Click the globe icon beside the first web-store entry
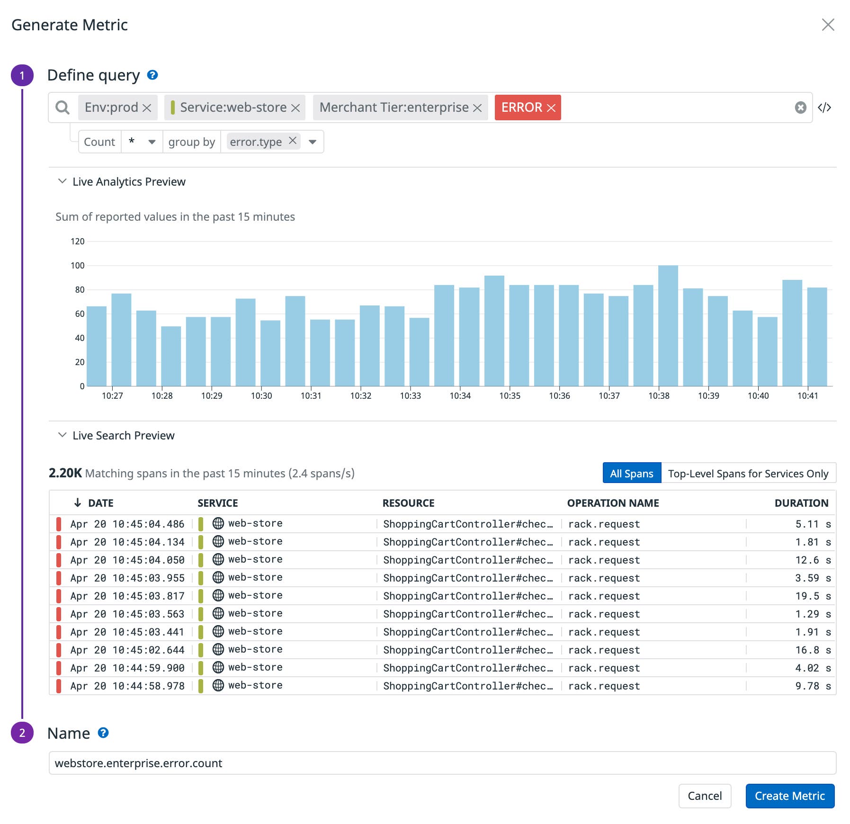850x824 pixels. 218,523
